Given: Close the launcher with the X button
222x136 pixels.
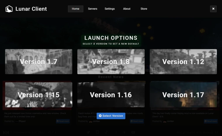Looking at the screenshot, I should (213, 9).
